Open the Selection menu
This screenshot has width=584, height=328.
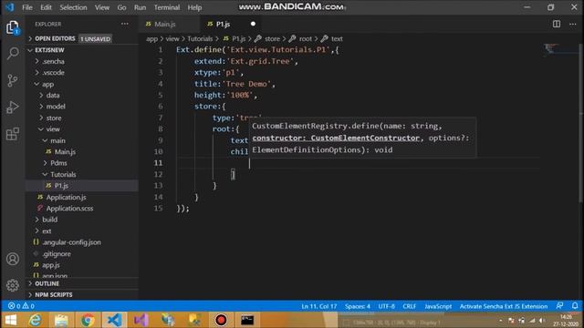[x=73, y=7]
